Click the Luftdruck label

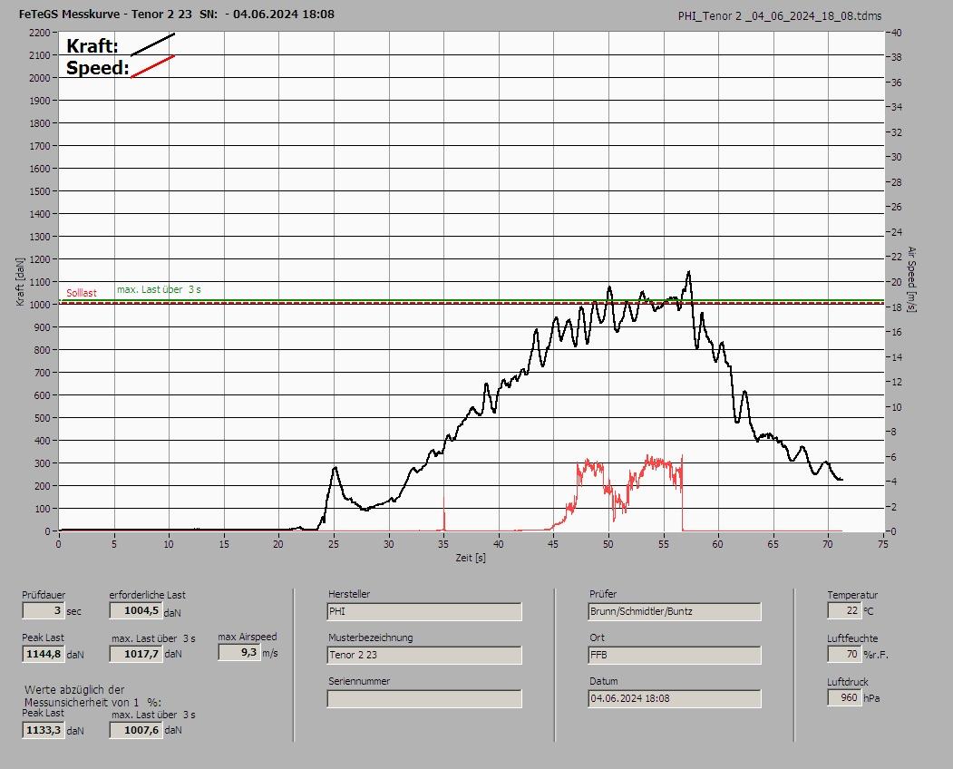[848, 682]
